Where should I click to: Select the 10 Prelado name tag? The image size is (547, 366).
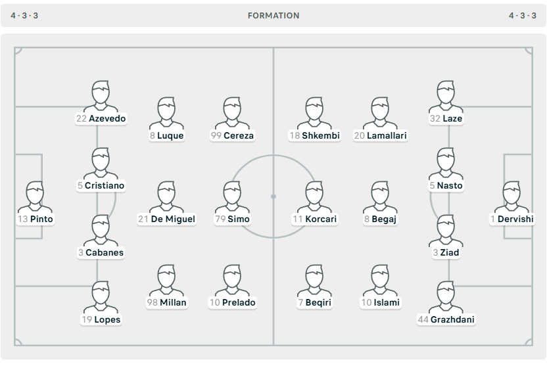(232, 302)
